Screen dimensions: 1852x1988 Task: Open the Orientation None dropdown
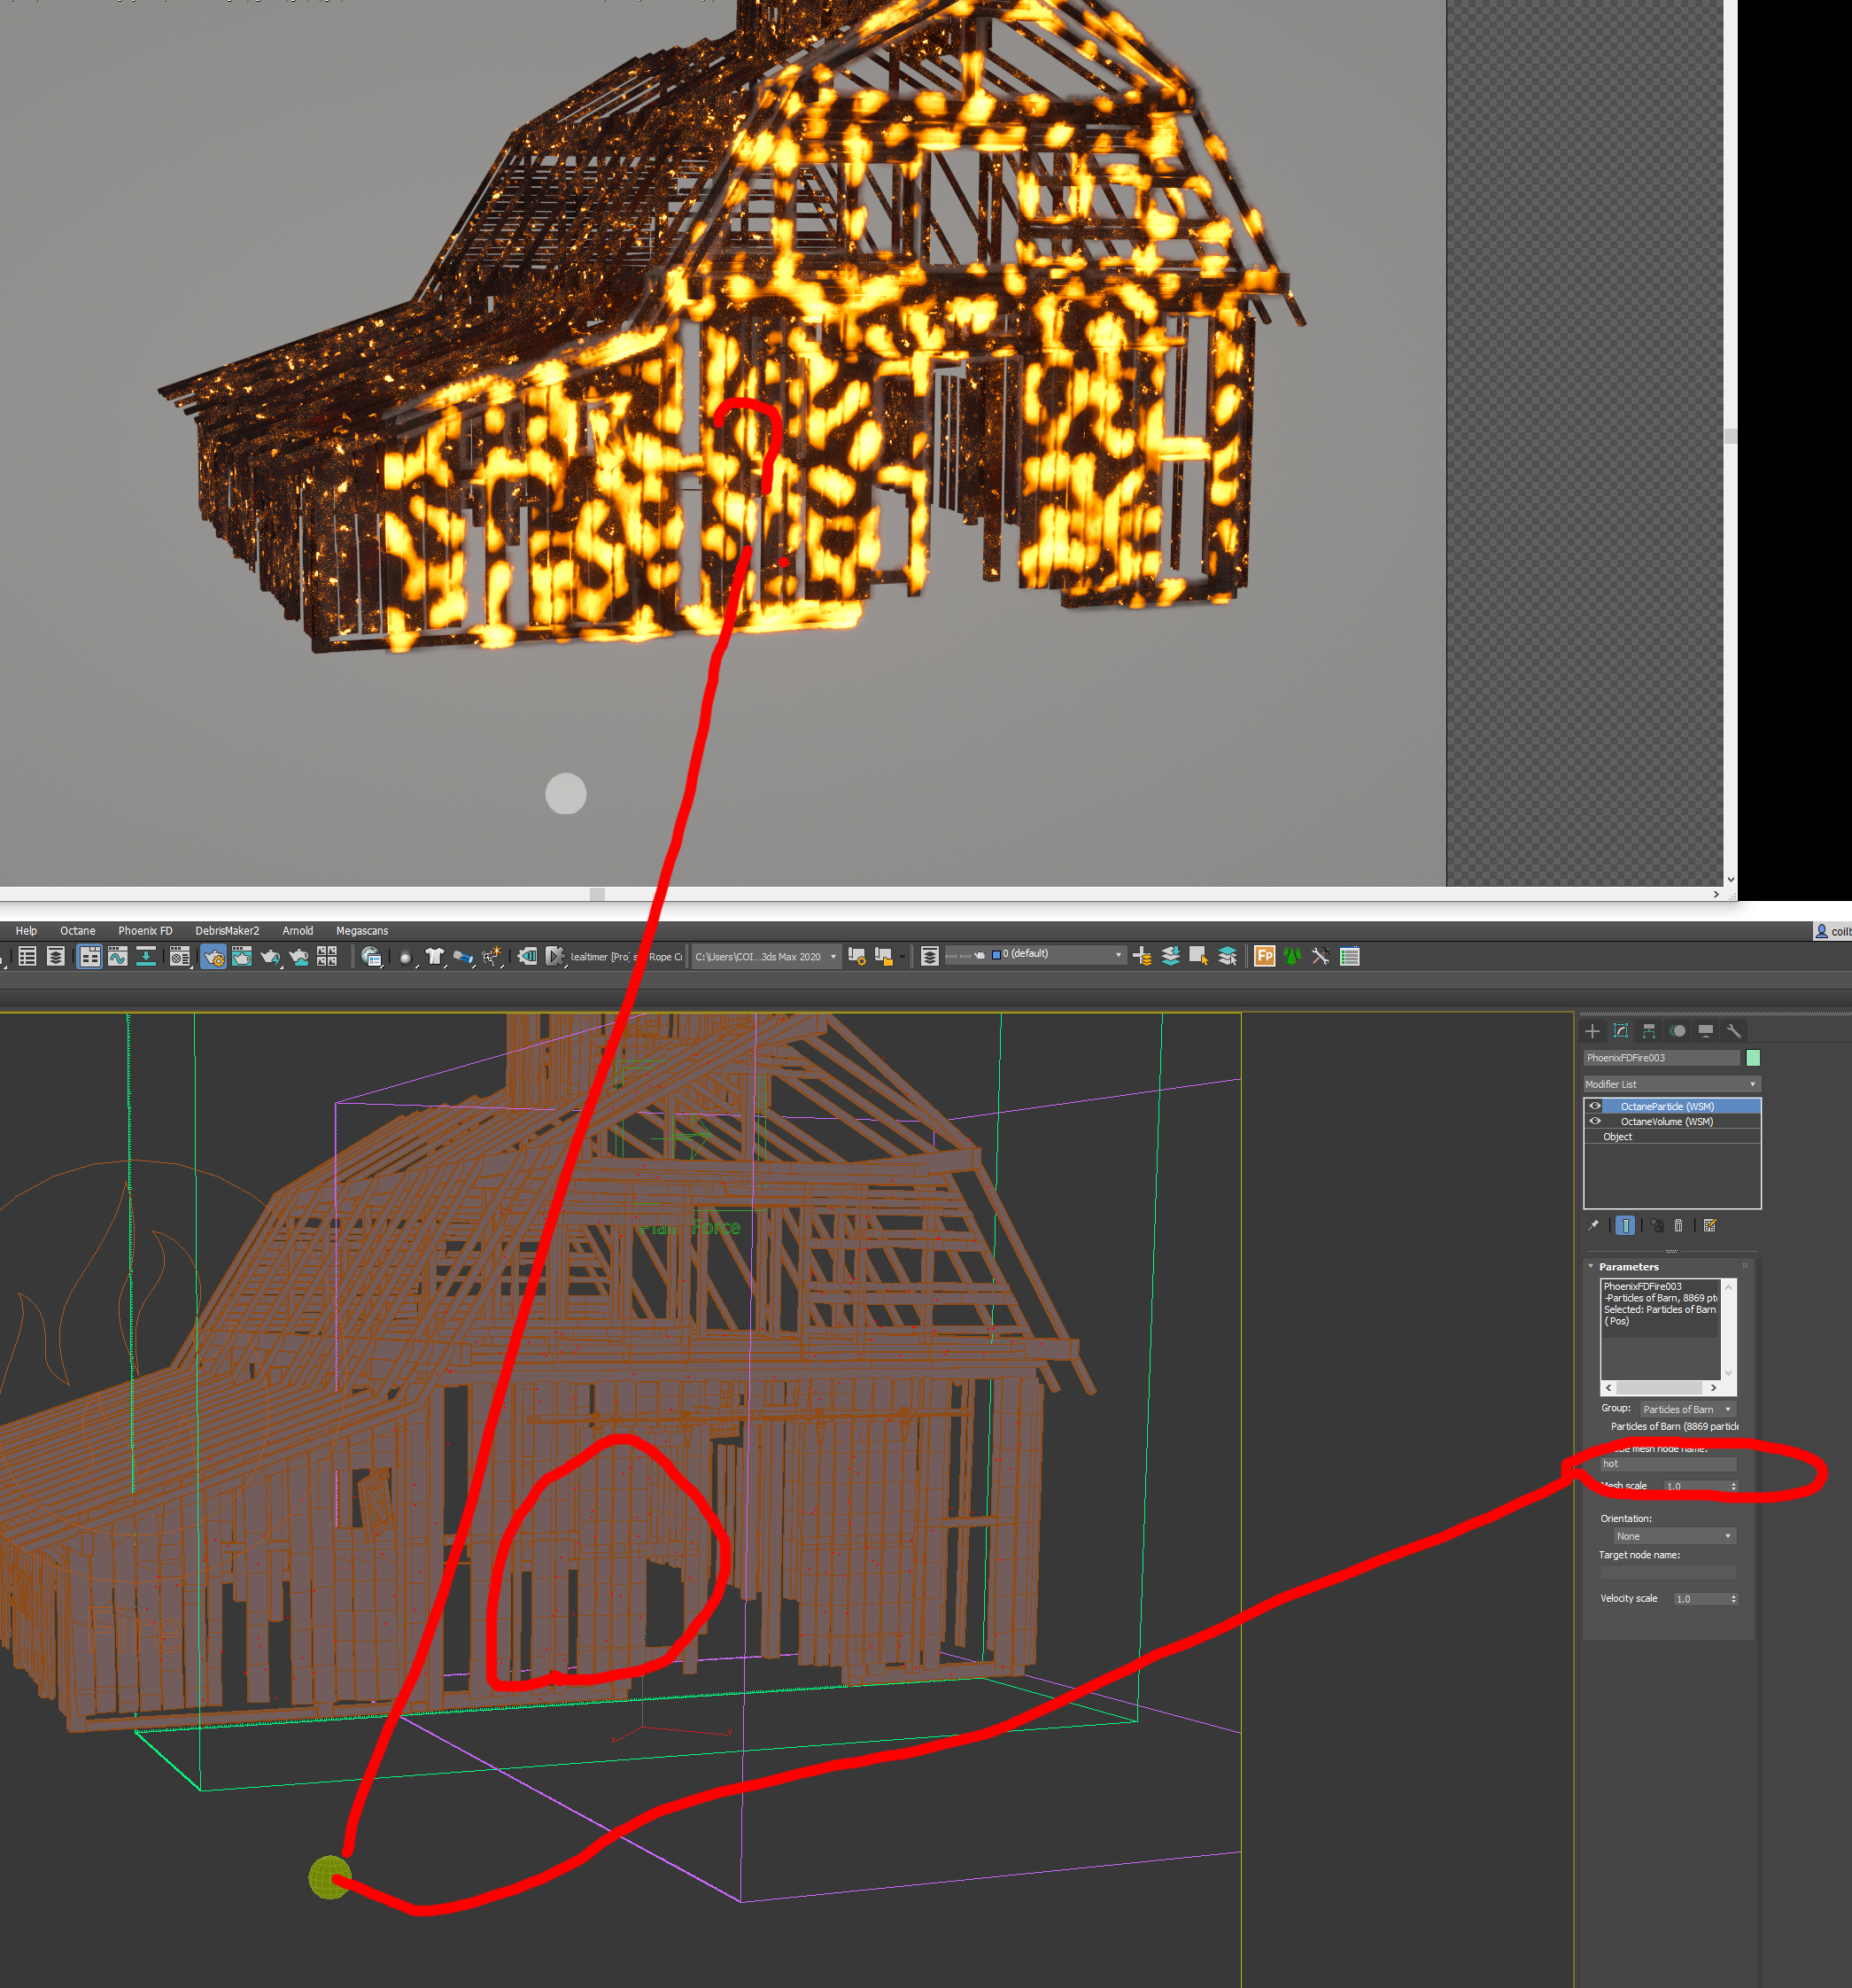pos(1675,1536)
